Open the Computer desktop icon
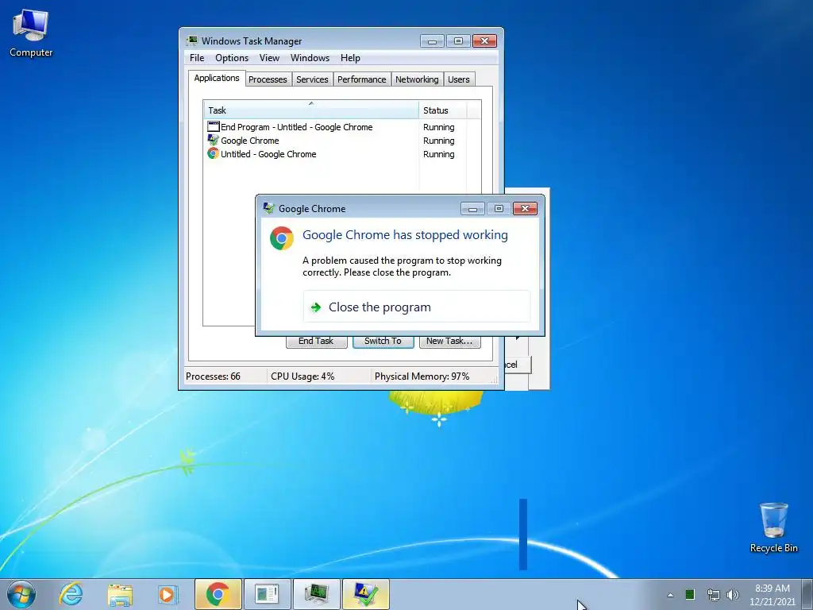The height and width of the screenshot is (610, 813). point(31,33)
